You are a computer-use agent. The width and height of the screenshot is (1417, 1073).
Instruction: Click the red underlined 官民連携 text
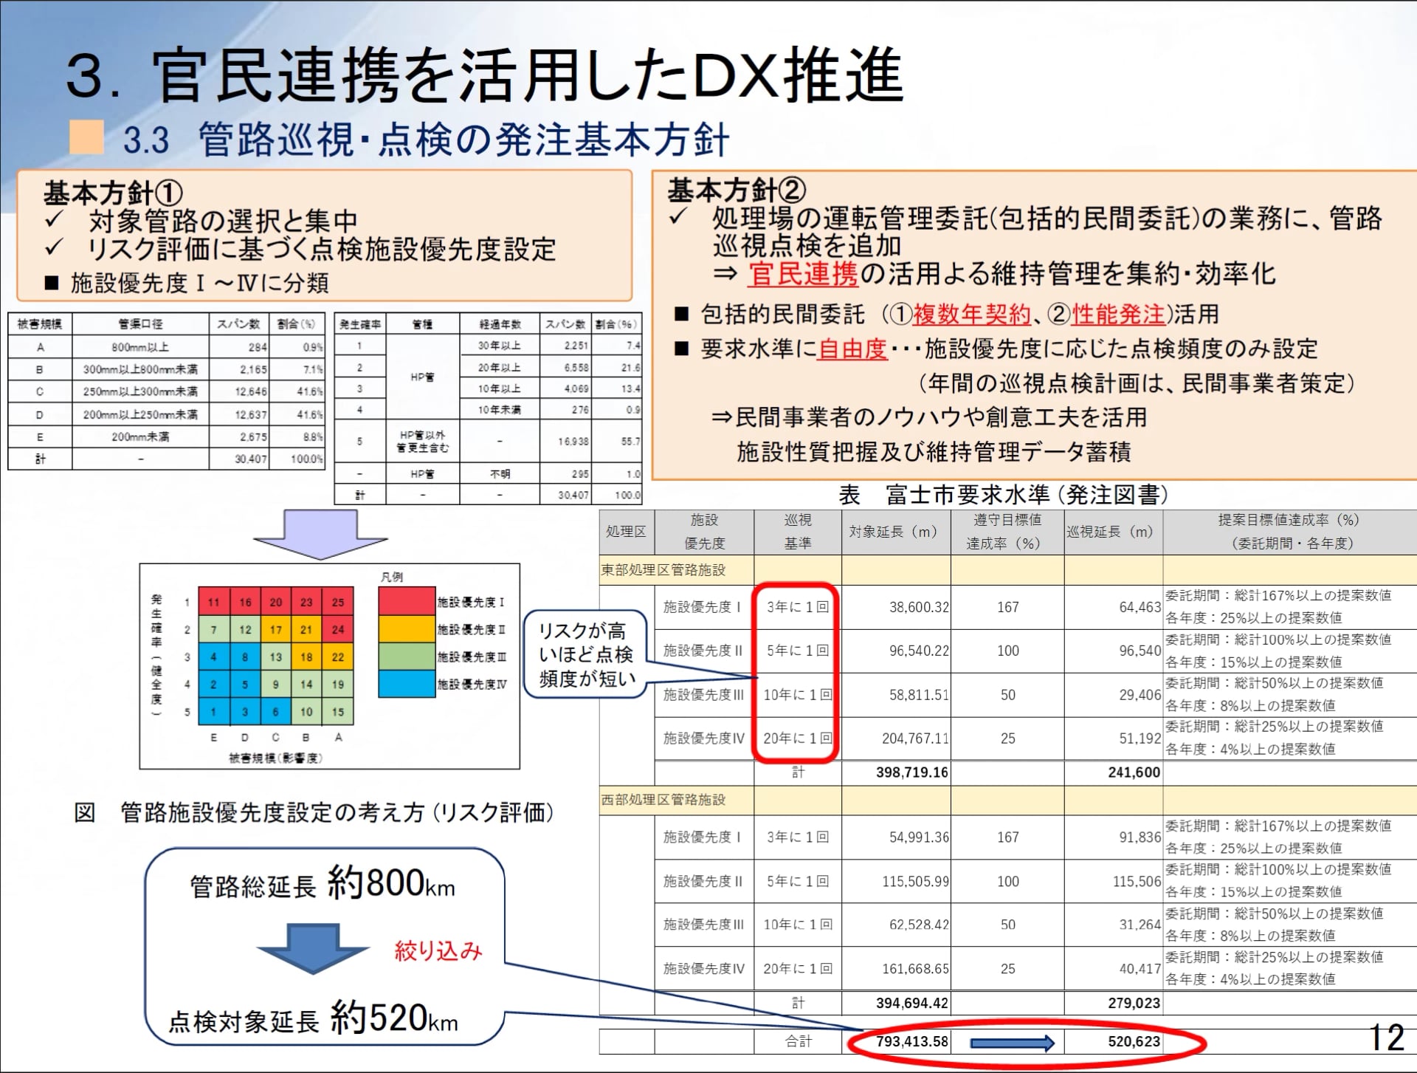click(803, 274)
